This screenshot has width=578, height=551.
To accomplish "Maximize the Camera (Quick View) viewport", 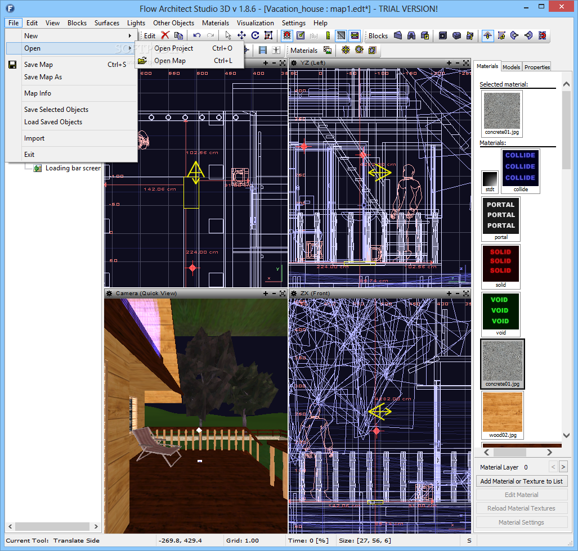I will coord(283,293).
